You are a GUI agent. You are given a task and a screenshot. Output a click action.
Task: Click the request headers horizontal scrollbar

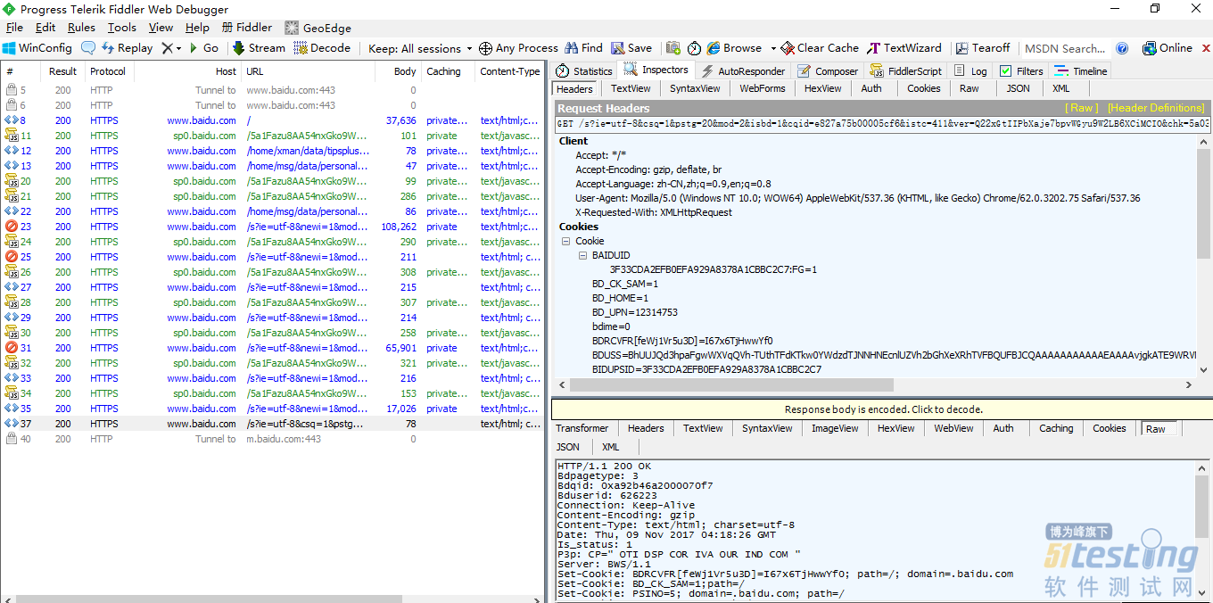pyautogui.click(x=731, y=385)
